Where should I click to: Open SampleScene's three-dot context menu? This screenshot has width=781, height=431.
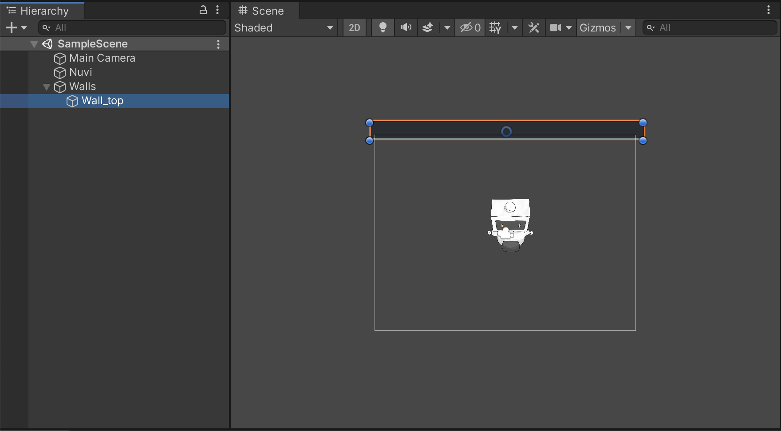pos(218,44)
